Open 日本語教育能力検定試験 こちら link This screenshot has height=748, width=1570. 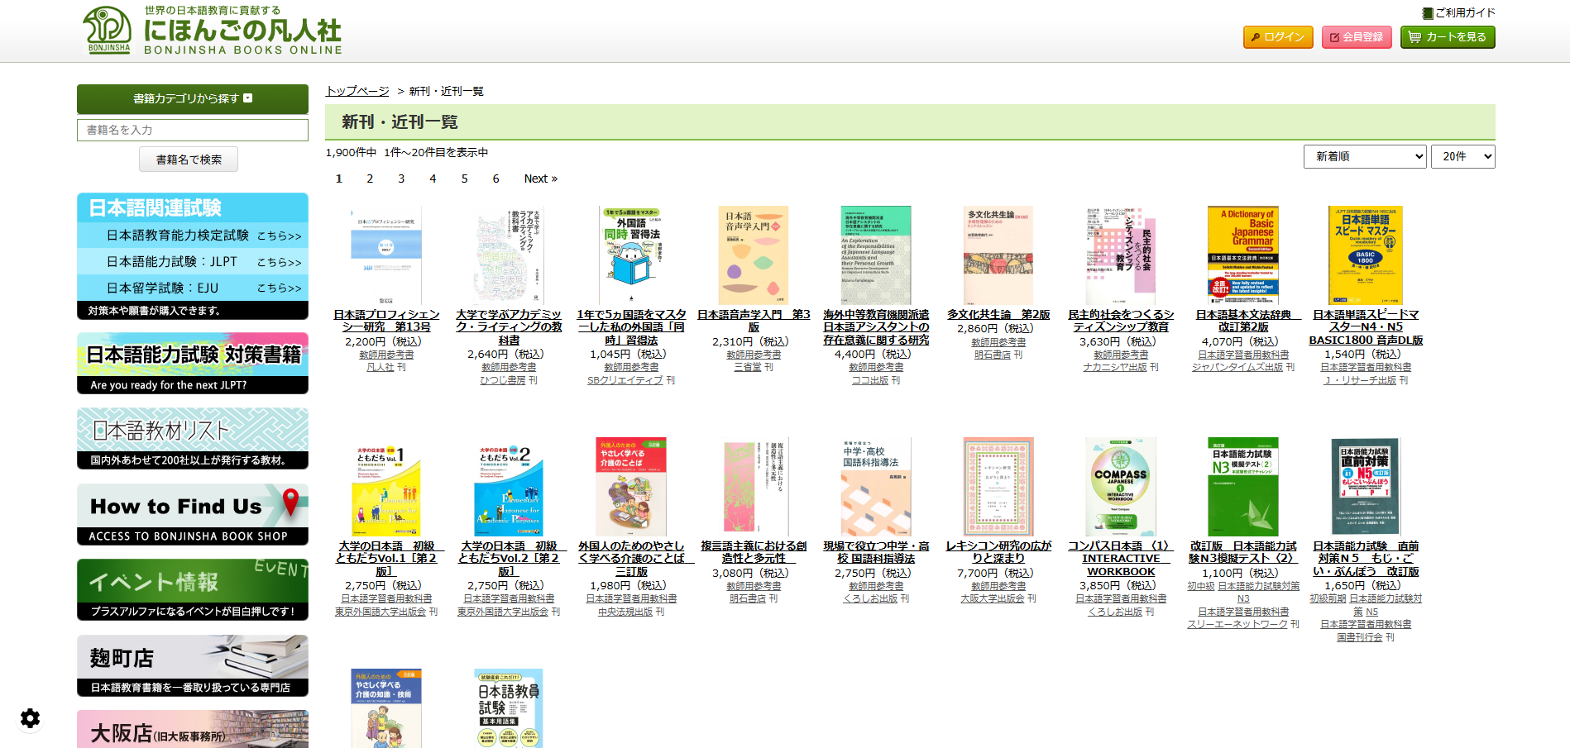(x=193, y=236)
